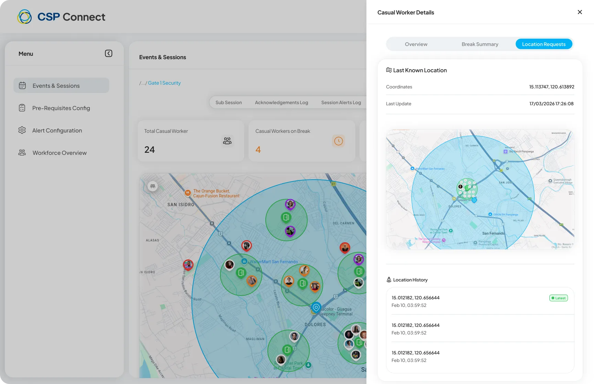
Task: Click the Last Known Location map preview
Action: [x=480, y=189]
